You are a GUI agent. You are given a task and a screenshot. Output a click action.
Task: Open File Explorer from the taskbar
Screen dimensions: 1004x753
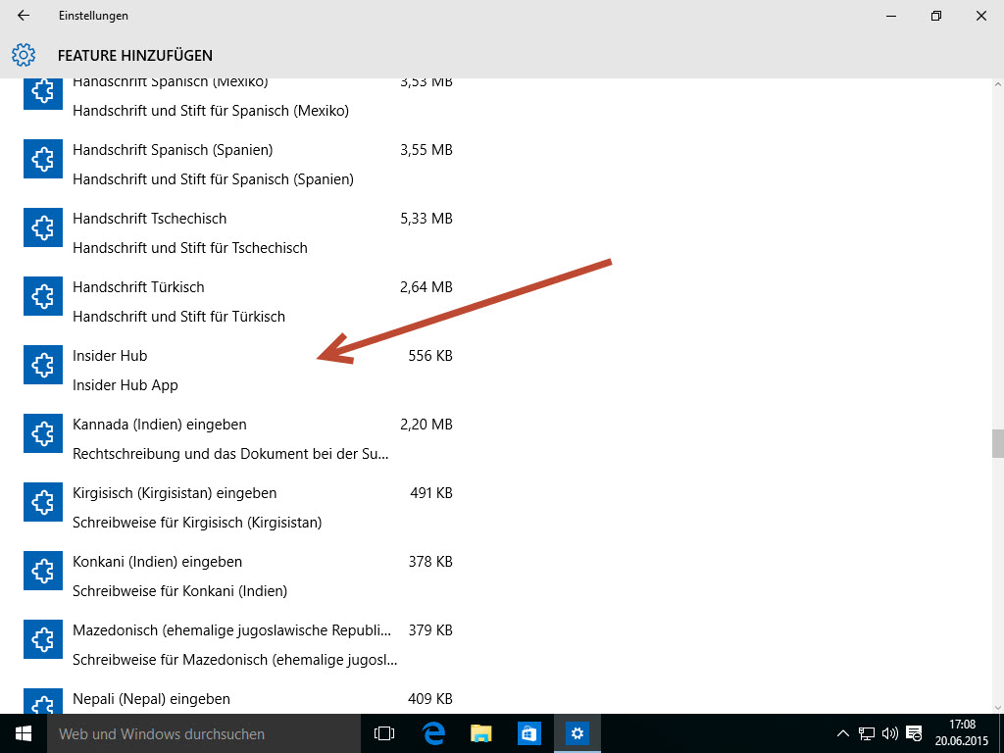480,733
